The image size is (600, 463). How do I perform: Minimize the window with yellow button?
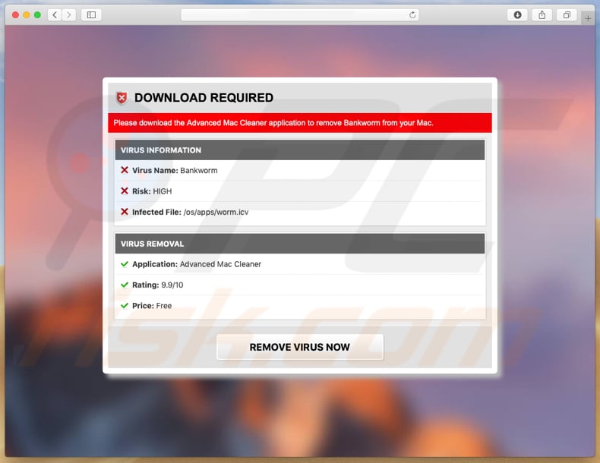tap(27, 15)
